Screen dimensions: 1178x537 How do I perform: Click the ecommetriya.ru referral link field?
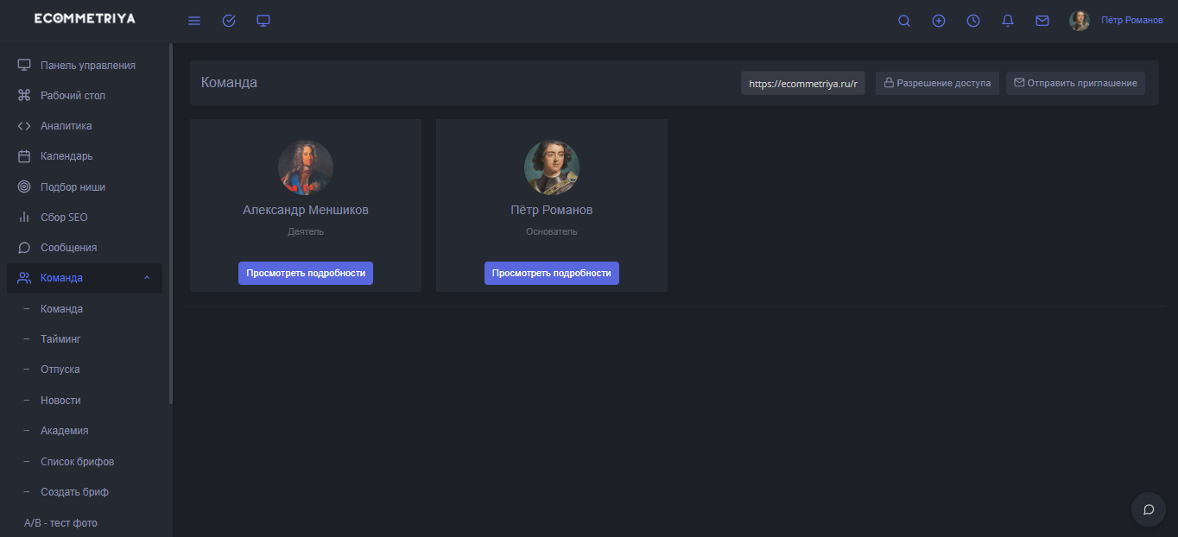(x=803, y=84)
